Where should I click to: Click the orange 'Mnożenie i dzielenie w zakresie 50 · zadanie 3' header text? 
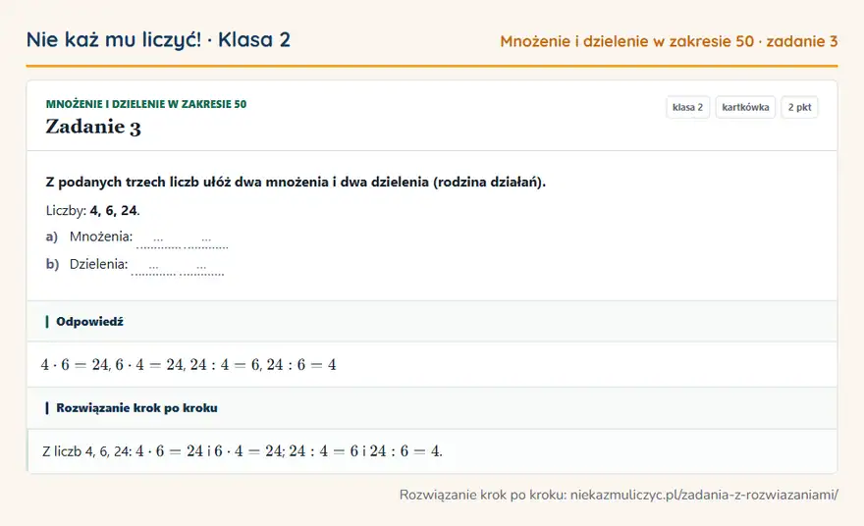click(x=669, y=41)
